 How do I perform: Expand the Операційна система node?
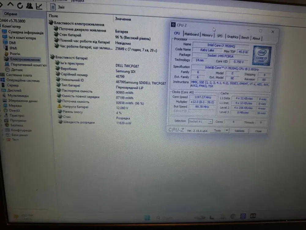23,81
